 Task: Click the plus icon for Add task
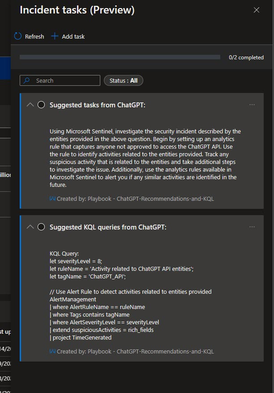55,36
